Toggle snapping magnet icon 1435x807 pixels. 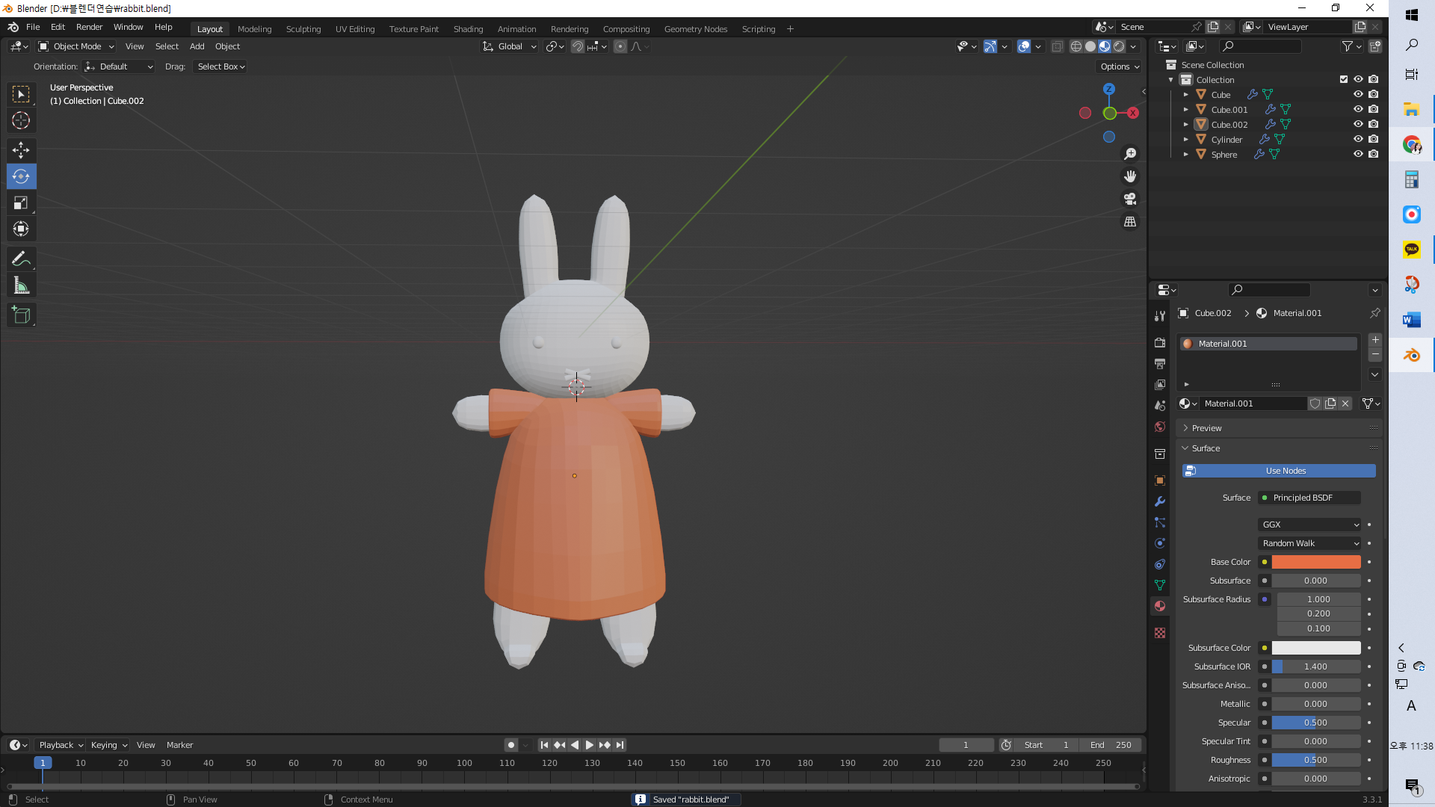[x=578, y=46]
